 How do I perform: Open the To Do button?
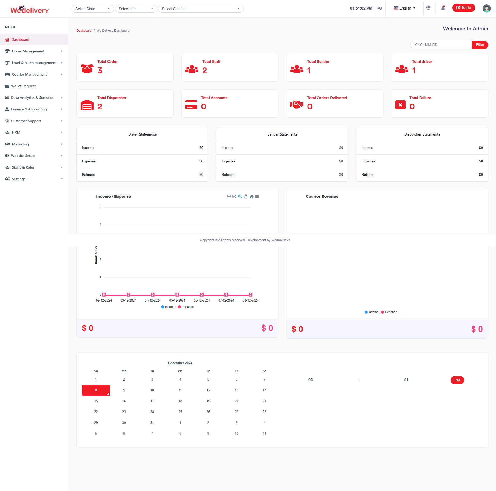463,8
